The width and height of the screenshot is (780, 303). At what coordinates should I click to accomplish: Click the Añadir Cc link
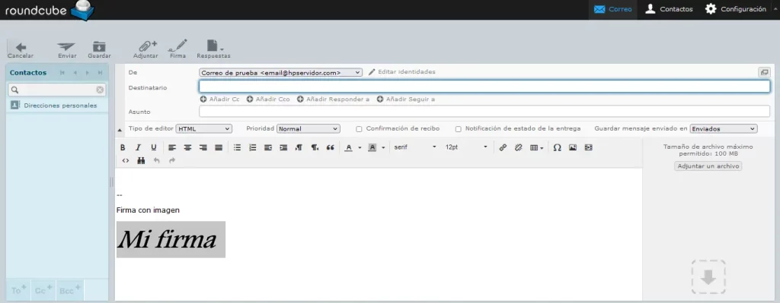coord(220,99)
